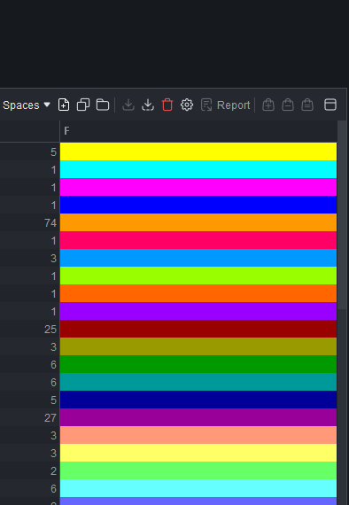Click the bag with equals lines icon
The width and height of the screenshot is (349, 505).
(x=307, y=105)
